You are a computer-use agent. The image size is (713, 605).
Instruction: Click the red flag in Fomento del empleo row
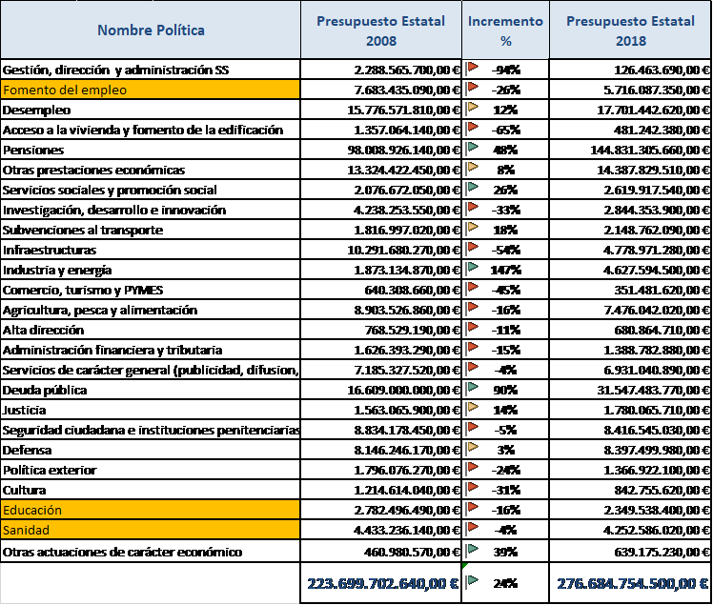472,88
